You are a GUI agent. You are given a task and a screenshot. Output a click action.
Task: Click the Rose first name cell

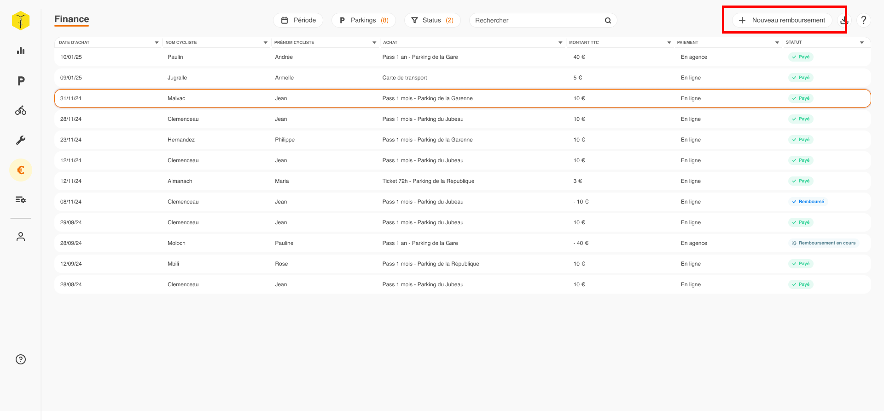pyautogui.click(x=281, y=264)
